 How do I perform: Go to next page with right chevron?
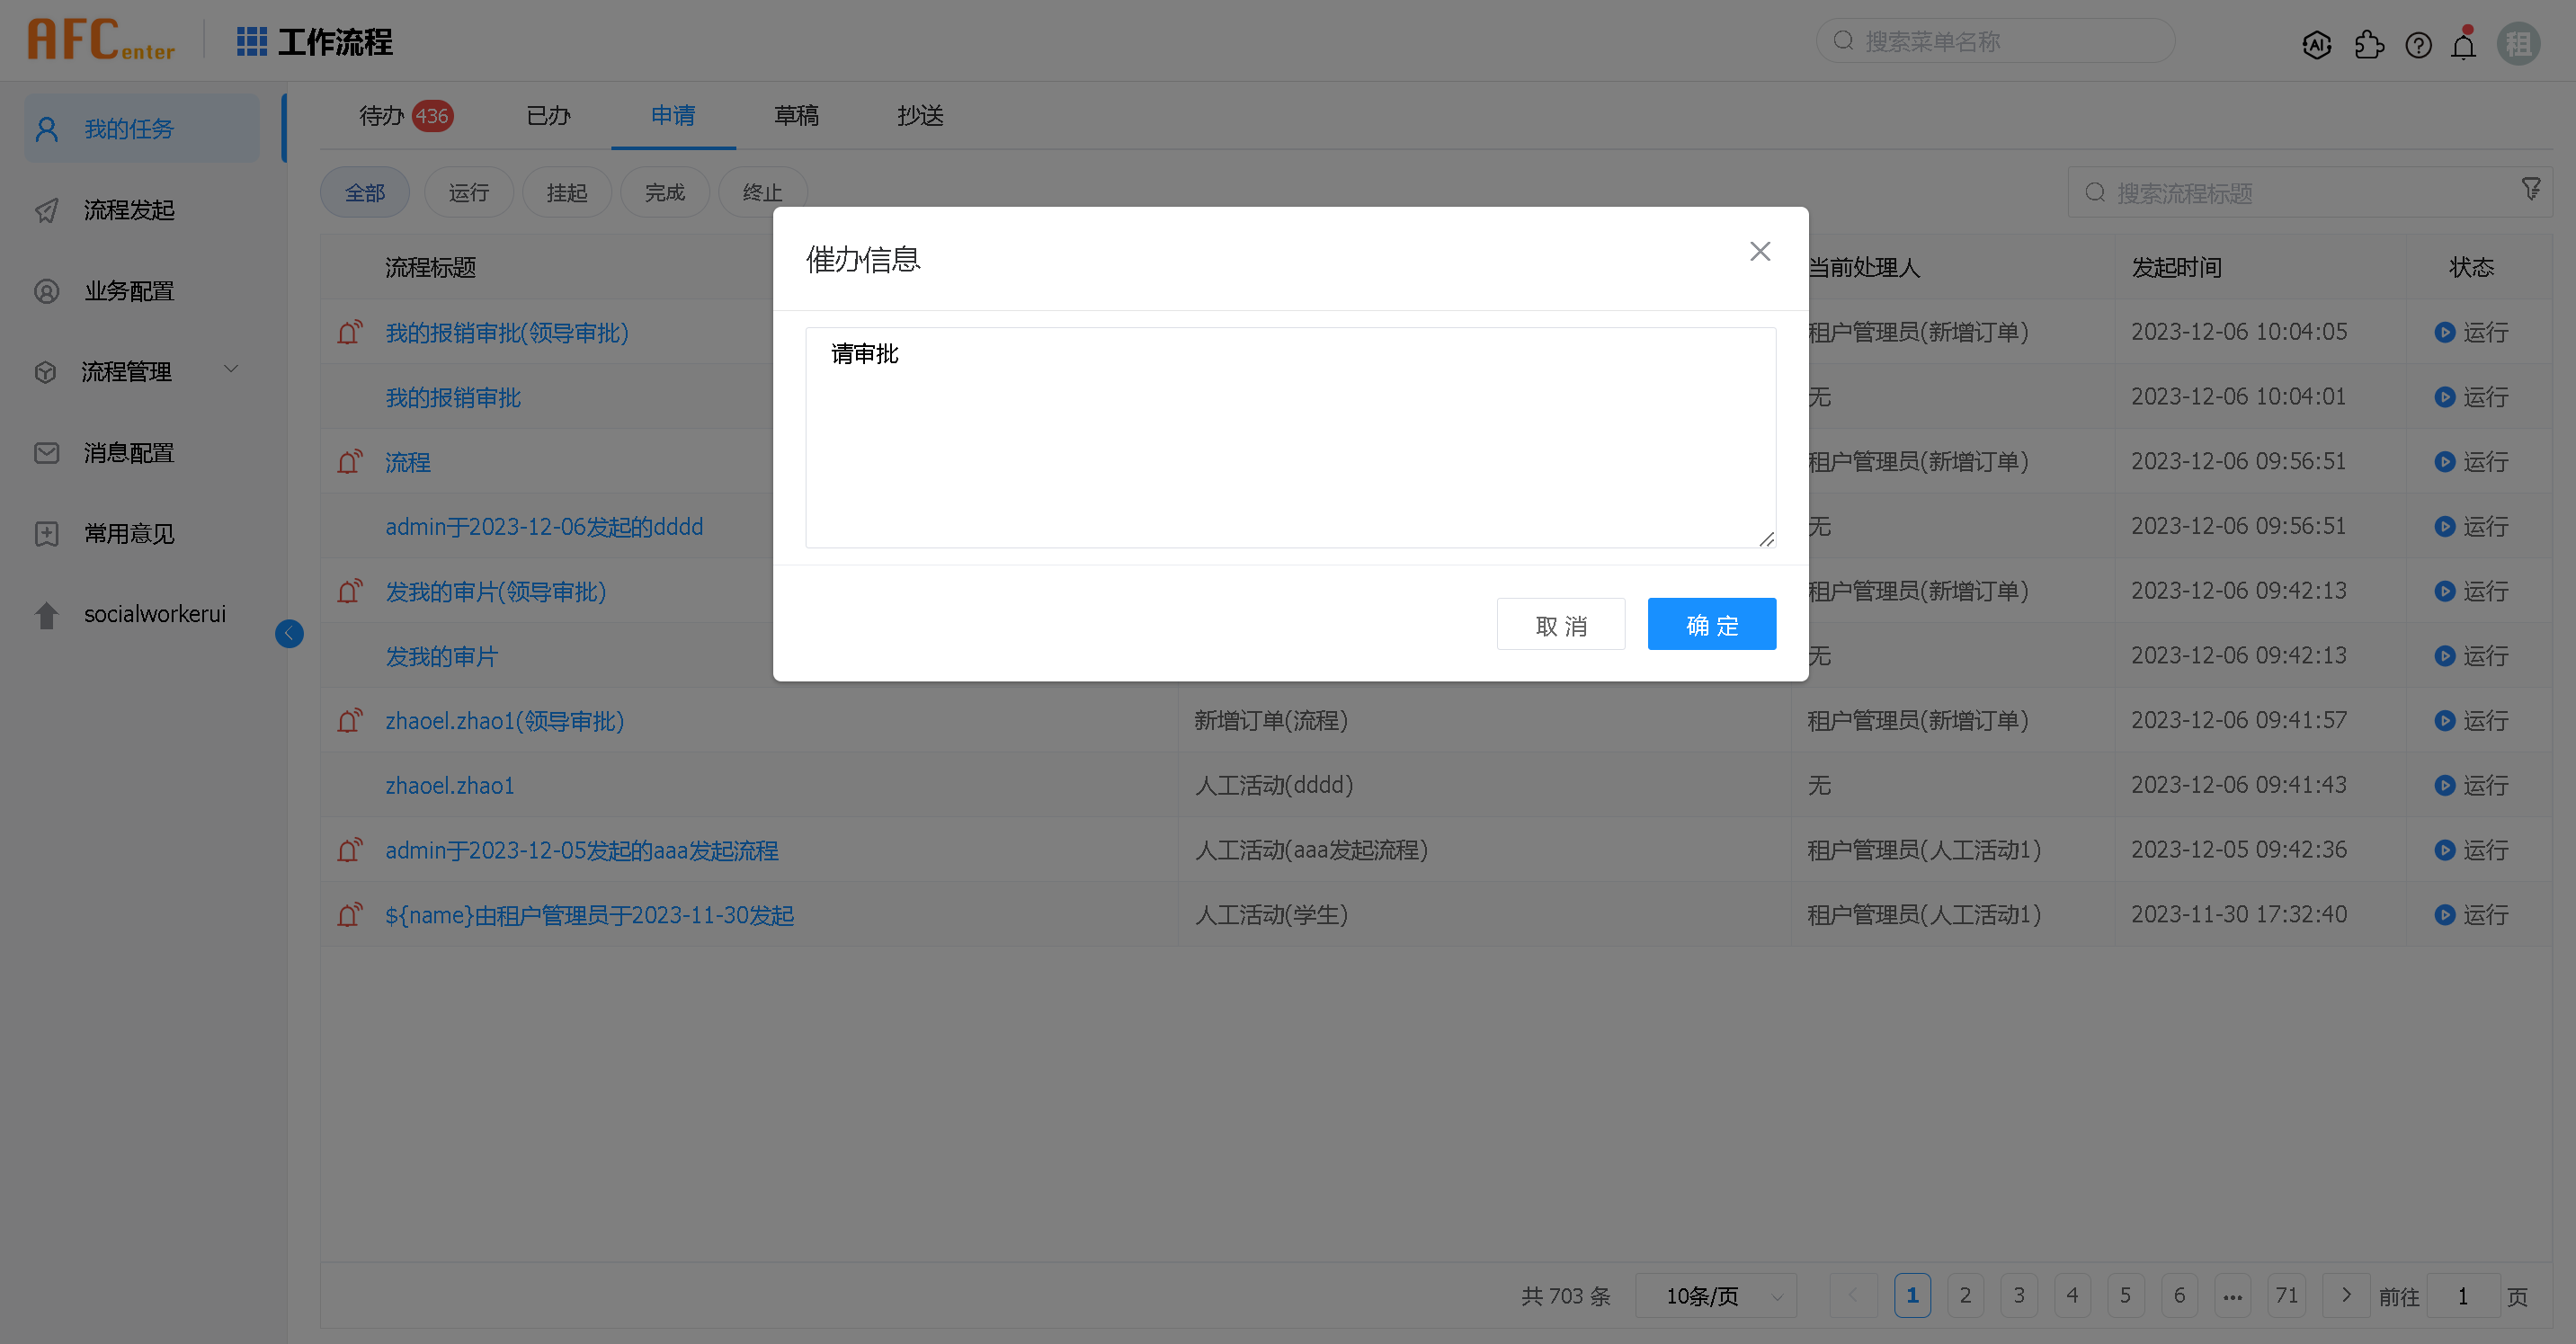(2345, 1295)
